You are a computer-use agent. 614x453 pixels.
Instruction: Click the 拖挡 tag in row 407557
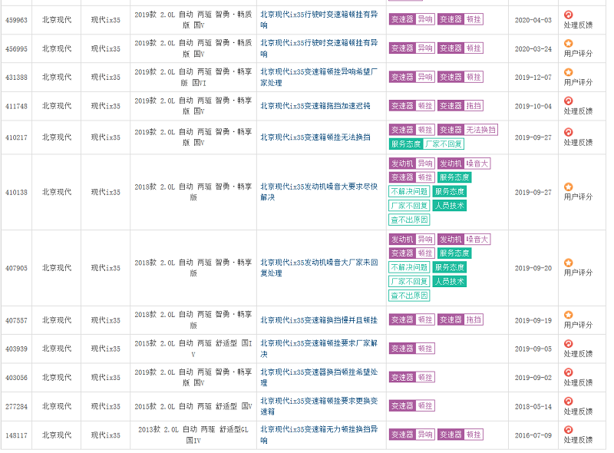(474, 320)
